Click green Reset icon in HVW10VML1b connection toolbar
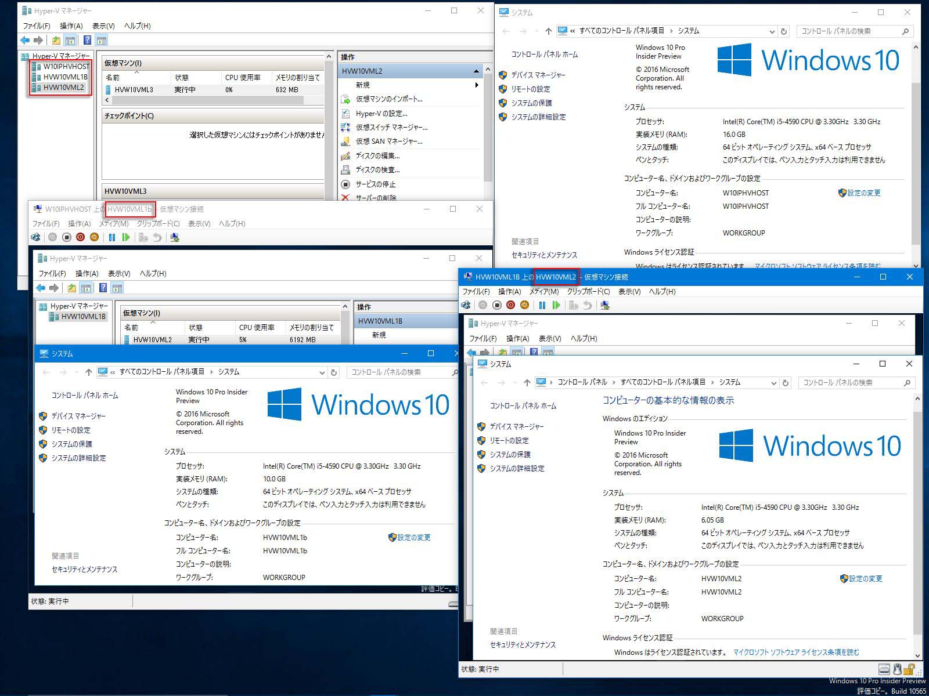This screenshot has height=696, width=929. [x=126, y=237]
